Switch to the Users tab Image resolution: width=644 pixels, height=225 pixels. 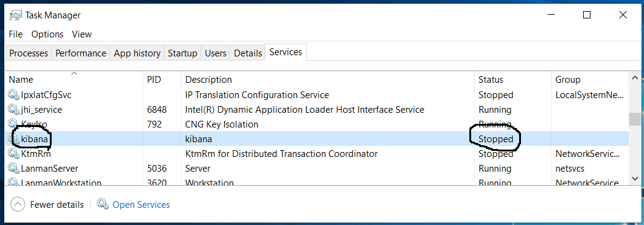click(216, 53)
